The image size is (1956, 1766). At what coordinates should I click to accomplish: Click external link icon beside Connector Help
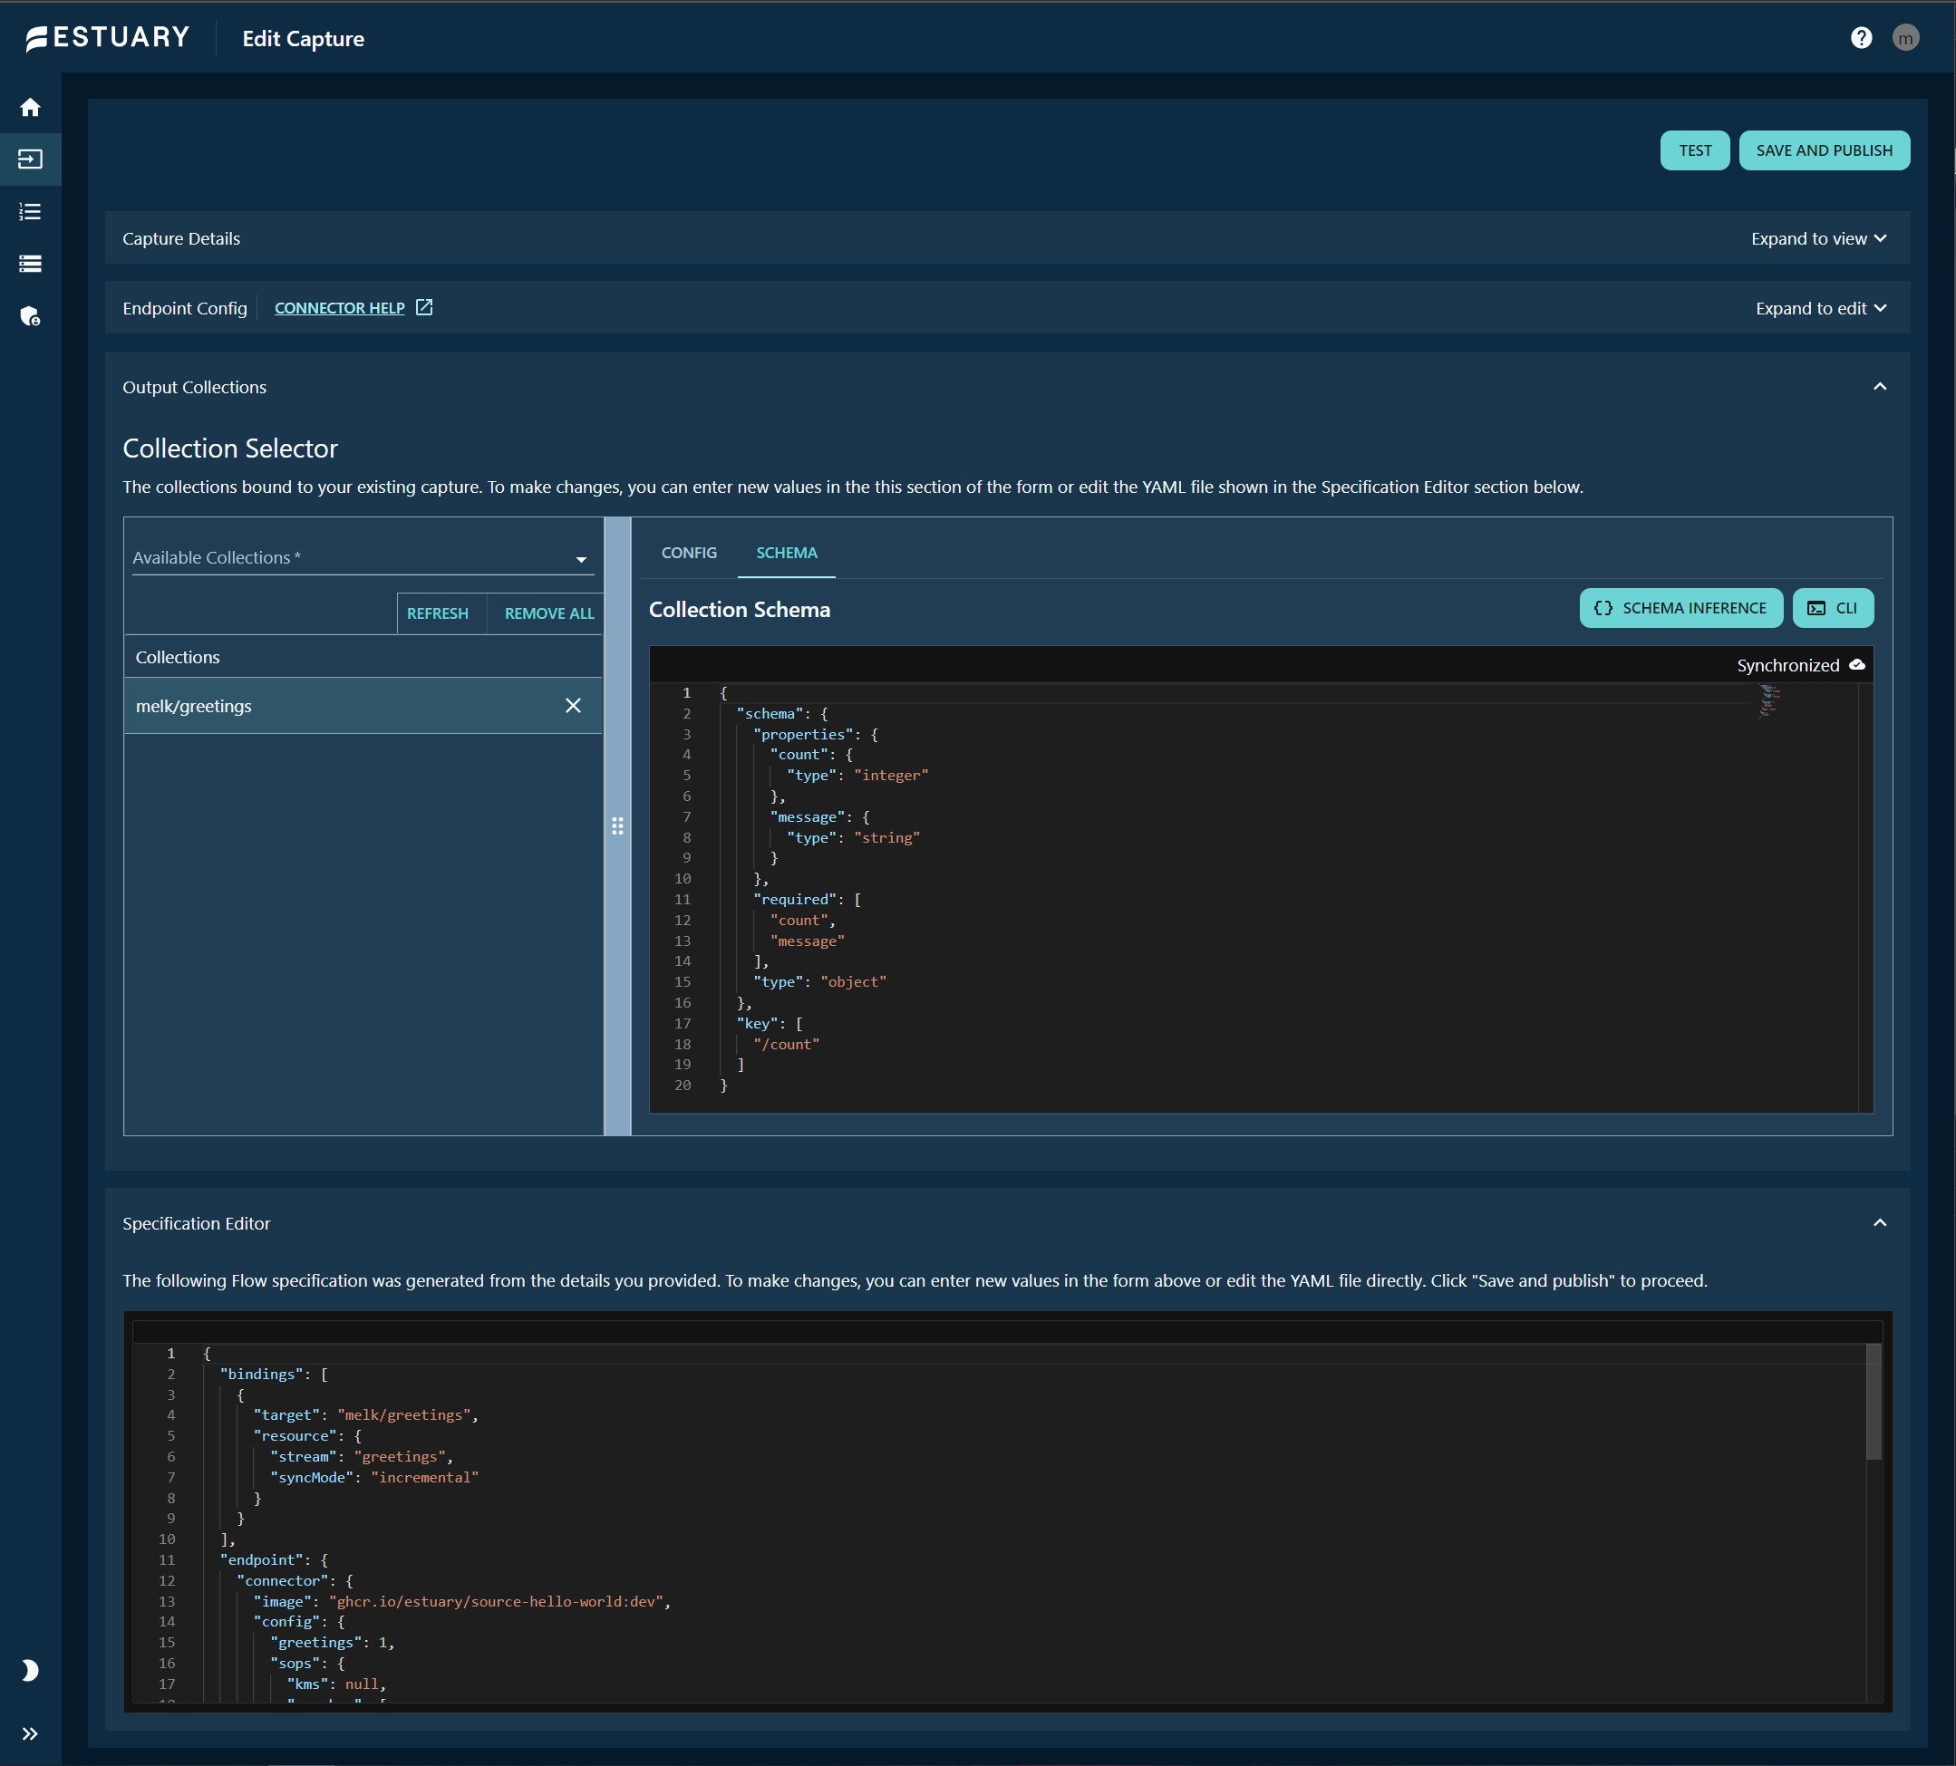tap(424, 307)
